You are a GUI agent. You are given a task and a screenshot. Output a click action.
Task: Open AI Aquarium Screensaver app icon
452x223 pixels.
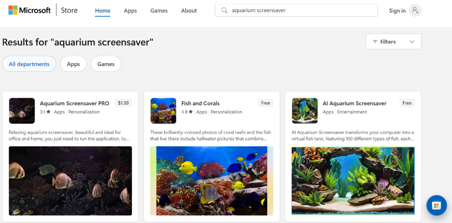point(305,111)
